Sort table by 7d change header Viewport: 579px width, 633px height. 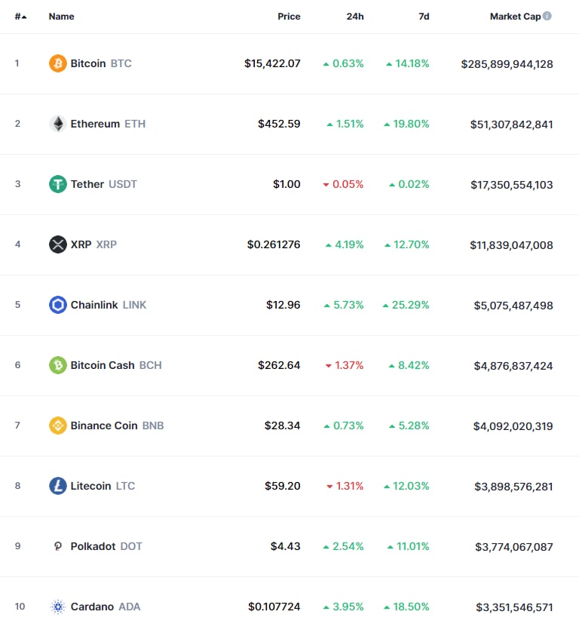[x=424, y=17]
